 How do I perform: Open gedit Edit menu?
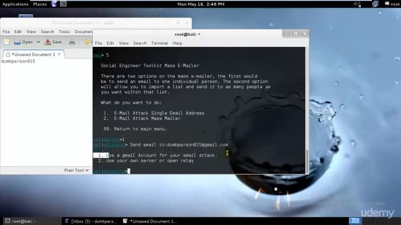[x=18, y=32]
